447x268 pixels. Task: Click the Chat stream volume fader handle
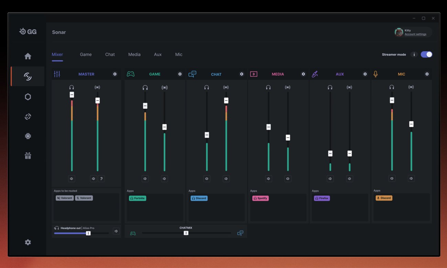pos(226,101)
